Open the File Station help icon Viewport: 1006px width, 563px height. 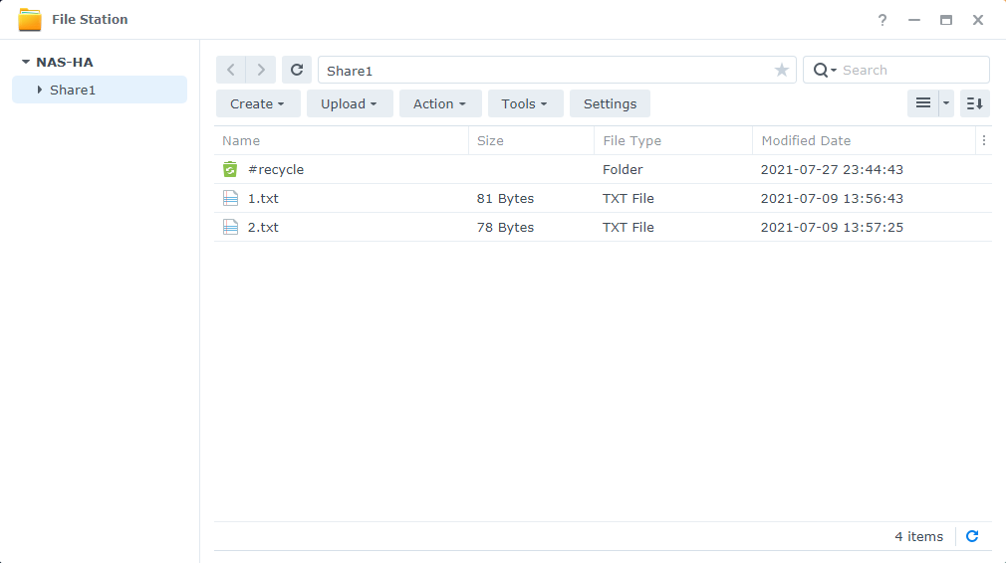tap(881, 20)
